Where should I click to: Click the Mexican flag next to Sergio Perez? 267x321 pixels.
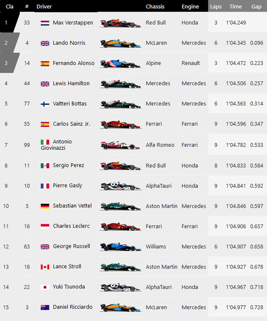(45, 166)
